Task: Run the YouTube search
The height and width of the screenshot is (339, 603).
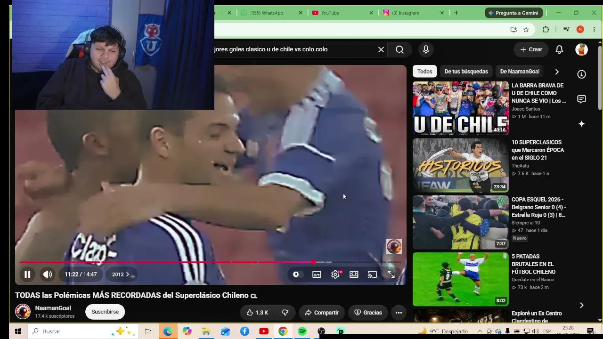Action: pyautogui.click(x=399, y=49)
